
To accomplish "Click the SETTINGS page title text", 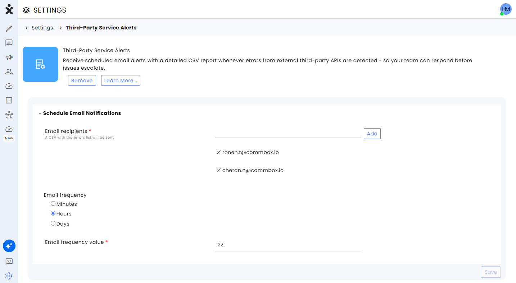I will pos(50,10).
